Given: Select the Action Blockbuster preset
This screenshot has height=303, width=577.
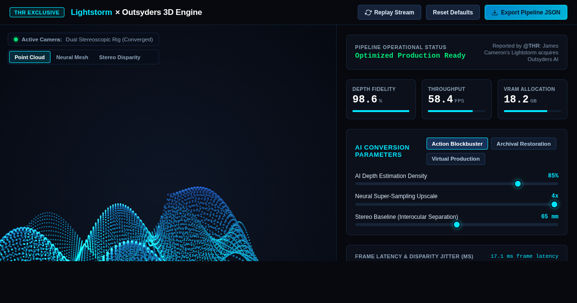Looking at the screenshot, I should pyautogui.click(x=457, y=144).
